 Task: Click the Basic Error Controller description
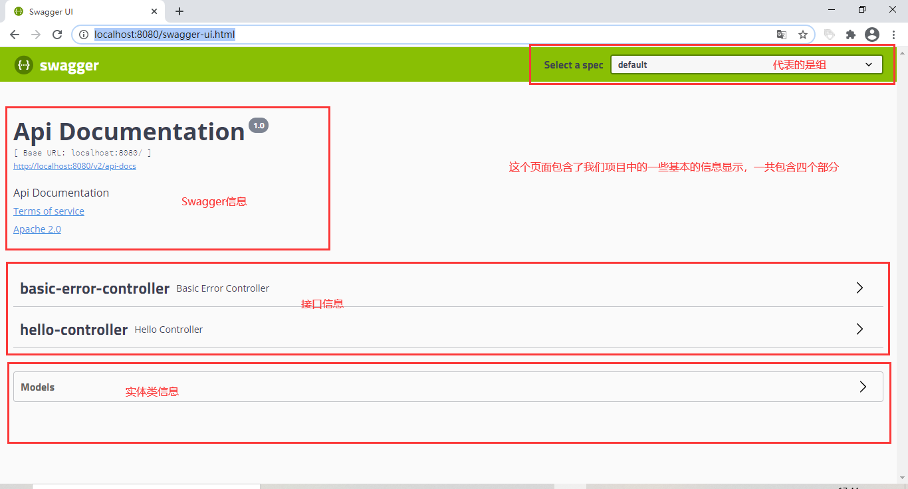(x=223, y=288)
